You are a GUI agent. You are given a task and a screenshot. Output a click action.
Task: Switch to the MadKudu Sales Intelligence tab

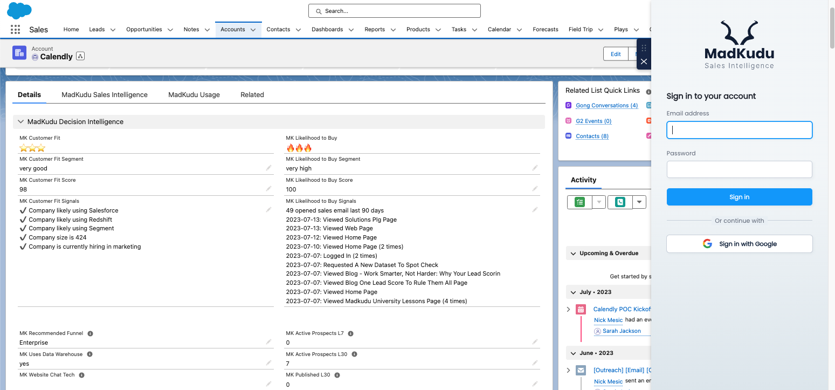pyautogui.click(x=105, y=95)
